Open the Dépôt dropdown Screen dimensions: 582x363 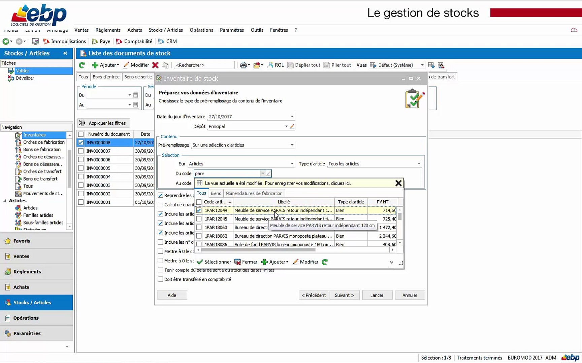[x=286, y=126]
